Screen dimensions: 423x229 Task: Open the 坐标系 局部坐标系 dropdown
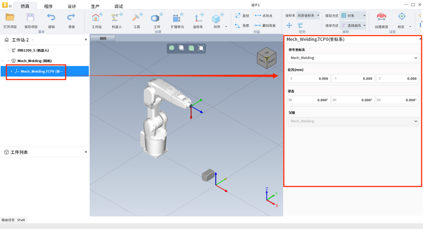tap(308, 16)
